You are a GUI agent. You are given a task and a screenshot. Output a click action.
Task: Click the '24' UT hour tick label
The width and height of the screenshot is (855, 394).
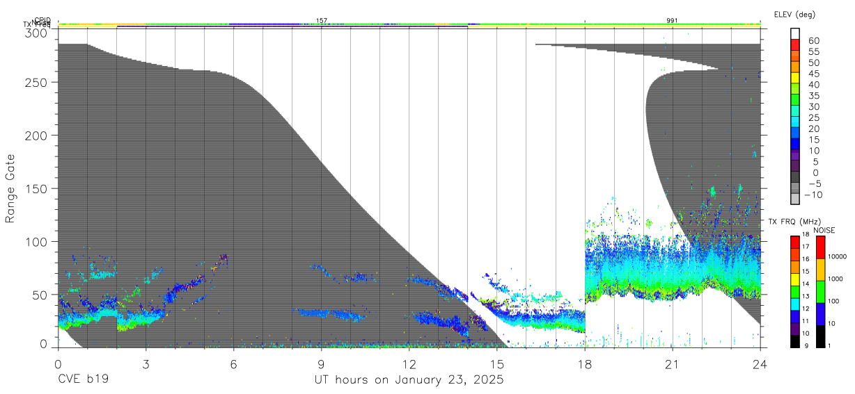coord(760,364)
